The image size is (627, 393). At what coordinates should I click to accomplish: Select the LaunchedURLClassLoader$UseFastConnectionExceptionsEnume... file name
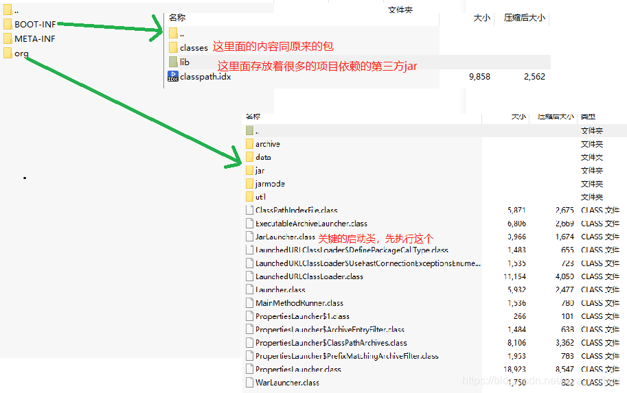(368, 263)
